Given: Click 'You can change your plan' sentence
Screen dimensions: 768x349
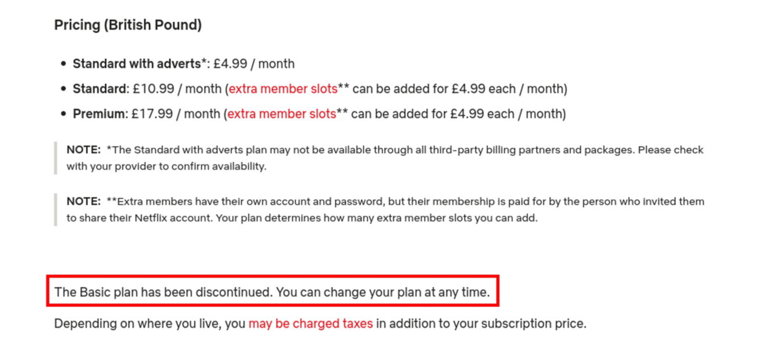Looking at the screenshot, I should 383,292.
